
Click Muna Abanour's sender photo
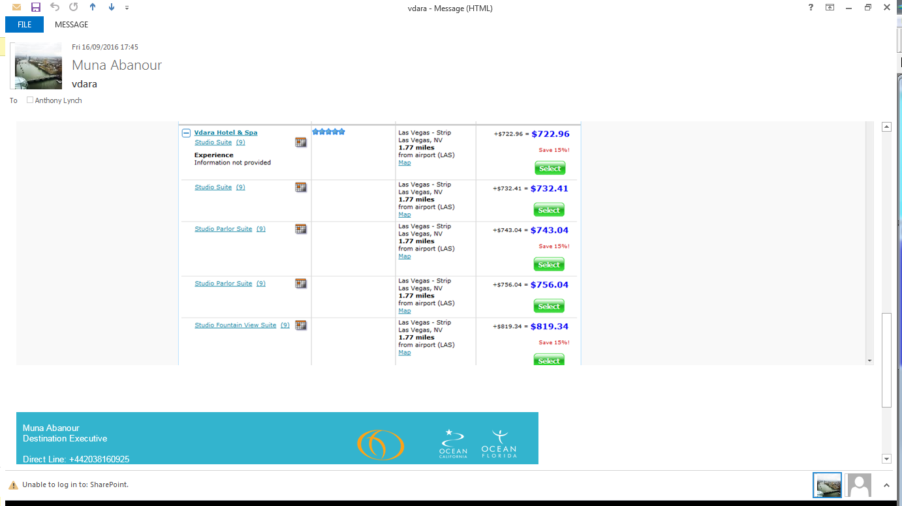pyautogui.click(x=39, y=66)
